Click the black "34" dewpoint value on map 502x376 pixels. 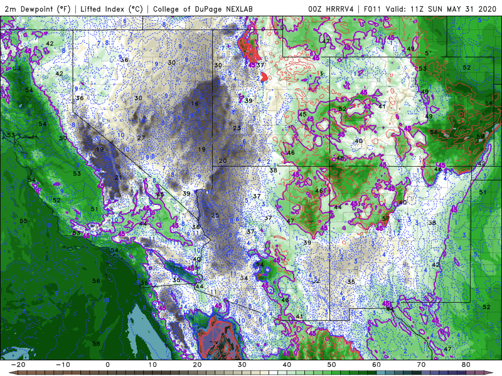click(244, 278)
